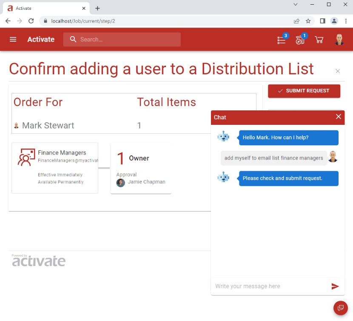Close the confirm distribution list page

(x=337, y=71)
